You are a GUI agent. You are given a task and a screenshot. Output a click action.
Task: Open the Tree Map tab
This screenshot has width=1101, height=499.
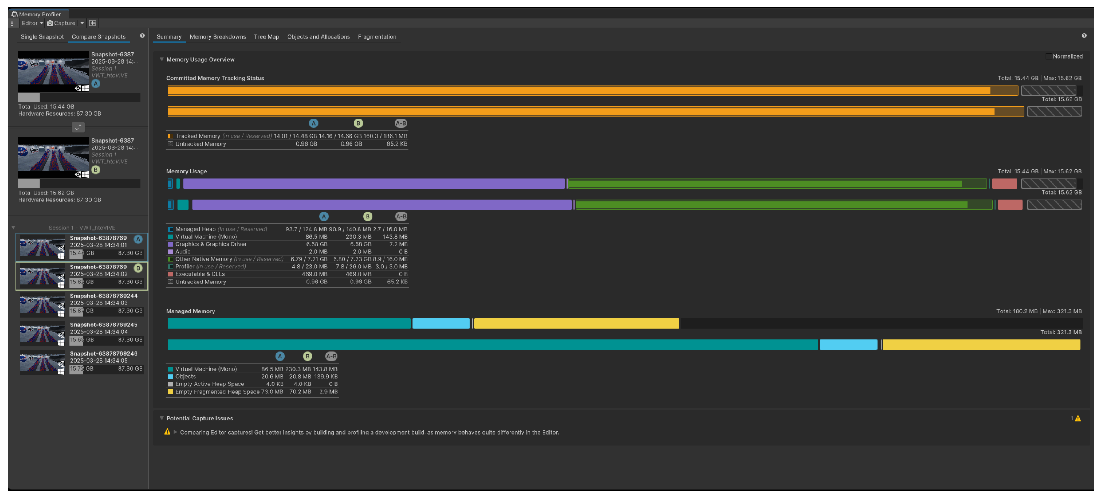(x=266, y=37)
